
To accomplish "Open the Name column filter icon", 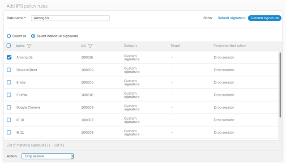I will [x=29, y=46].
